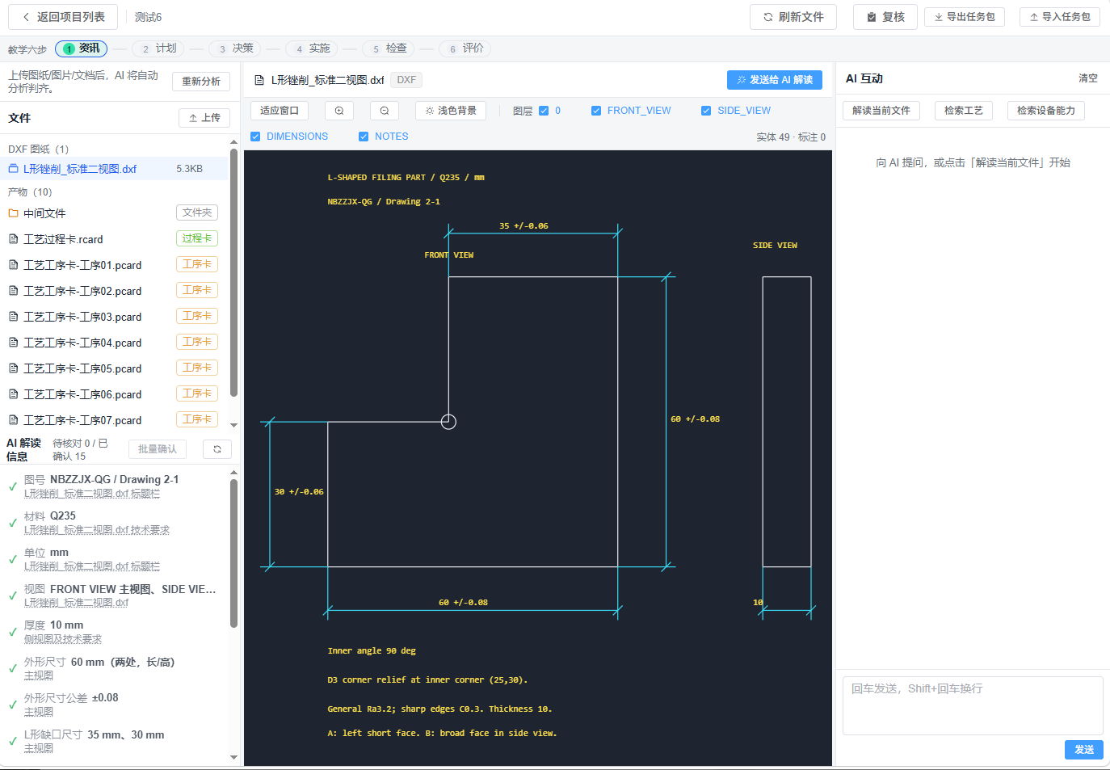Click the green checkmark beside 单位 mm
This screenshot has width=1110, height=770.
click(x=13, y=559)
